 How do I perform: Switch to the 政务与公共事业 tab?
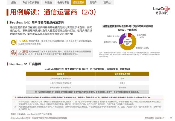[31, 2]
